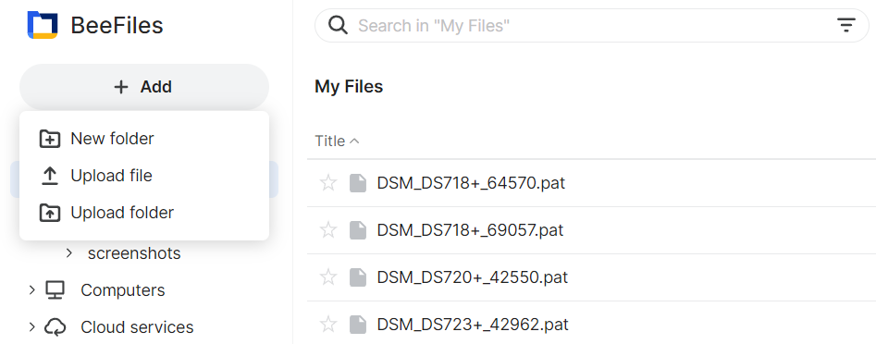The width and height of the screenshot is (876, 344).
Task: Click the BeeFiles logo icon
Action: point(43,25)
